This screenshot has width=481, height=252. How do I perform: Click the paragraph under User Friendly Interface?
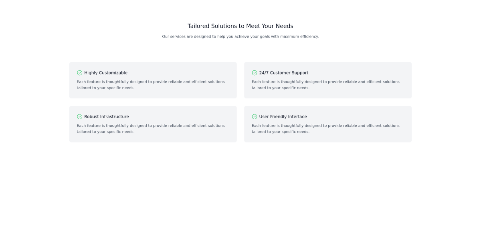coord(325,128)
